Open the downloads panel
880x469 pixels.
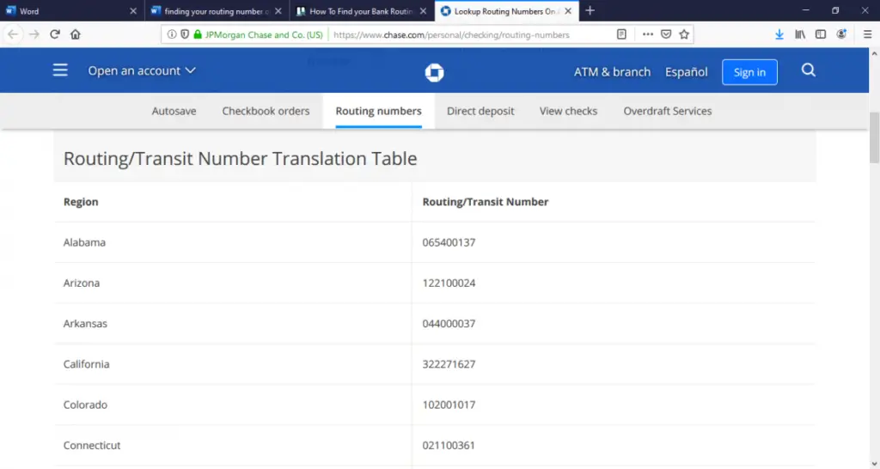coord(779,34)
